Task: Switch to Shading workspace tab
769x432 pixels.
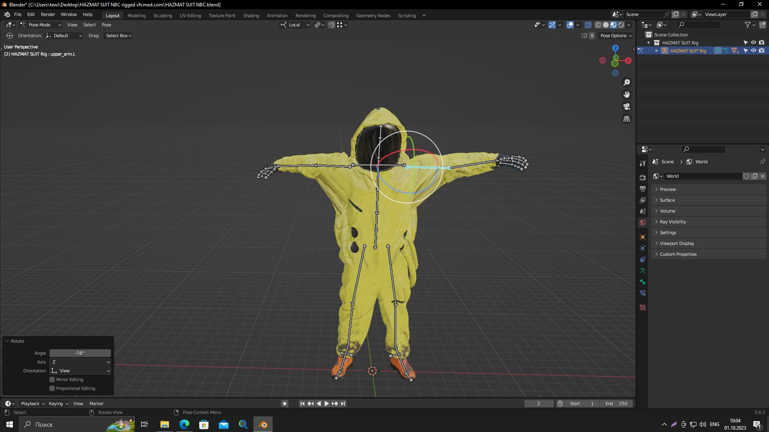Action: (251, 16)
